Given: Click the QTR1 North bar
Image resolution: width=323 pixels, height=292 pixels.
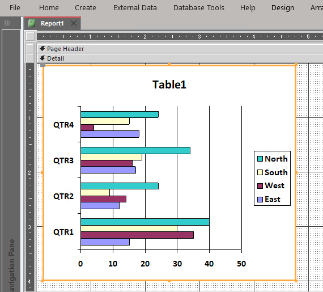Looking at the screenshot, I should coord(145,222).
